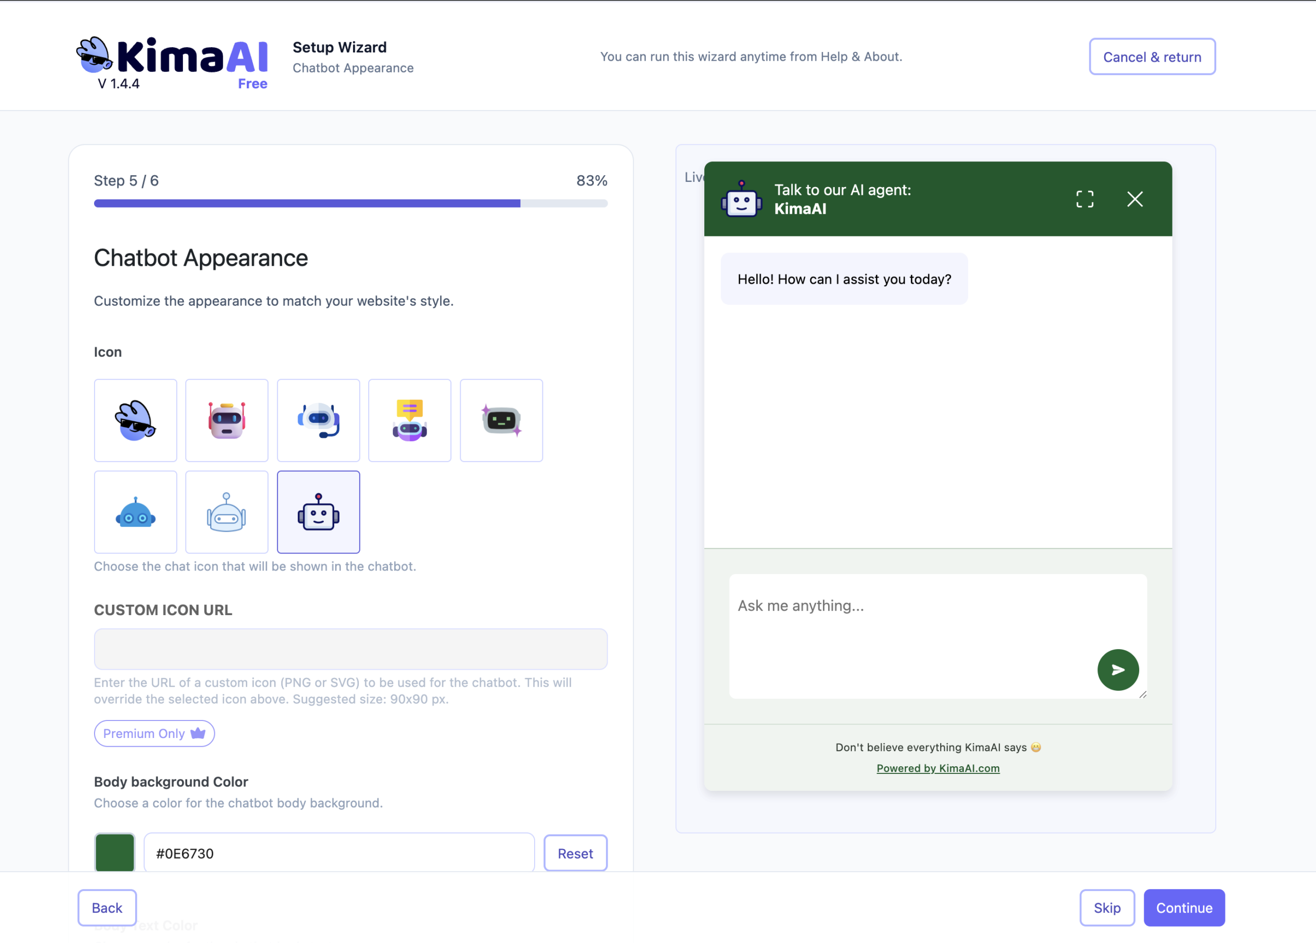This screenshot has width=1316, height=943.
Task: Close the chatbot preview window
Action: pyautogui.click(x=1135, y=199)
